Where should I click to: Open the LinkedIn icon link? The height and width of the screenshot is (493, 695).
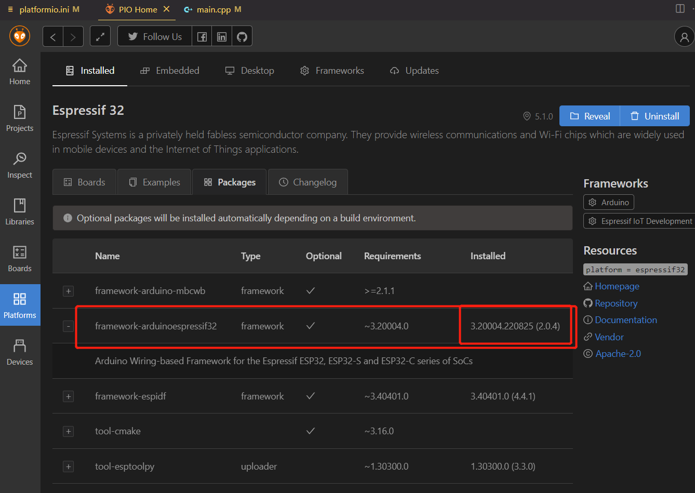(x=222, y=37)
